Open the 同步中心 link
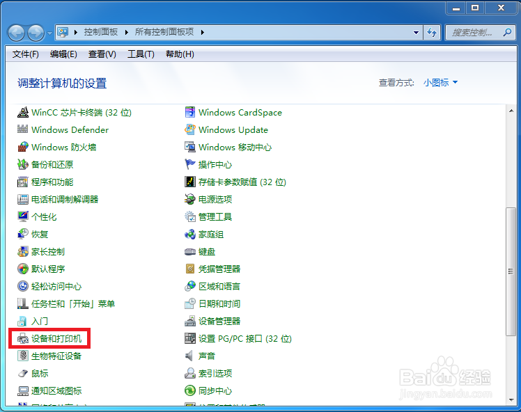This screenshot has height=412, width=521. tap(215, 390)
